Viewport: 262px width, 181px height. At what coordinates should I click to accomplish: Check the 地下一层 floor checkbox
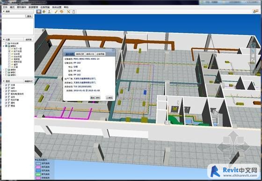pyautogui.click(x=9, y=49)
